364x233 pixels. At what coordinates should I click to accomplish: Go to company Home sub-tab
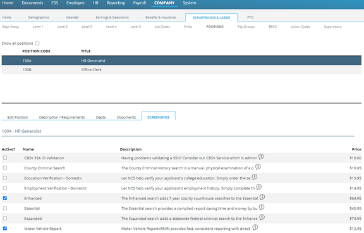(x=6, y=18)
